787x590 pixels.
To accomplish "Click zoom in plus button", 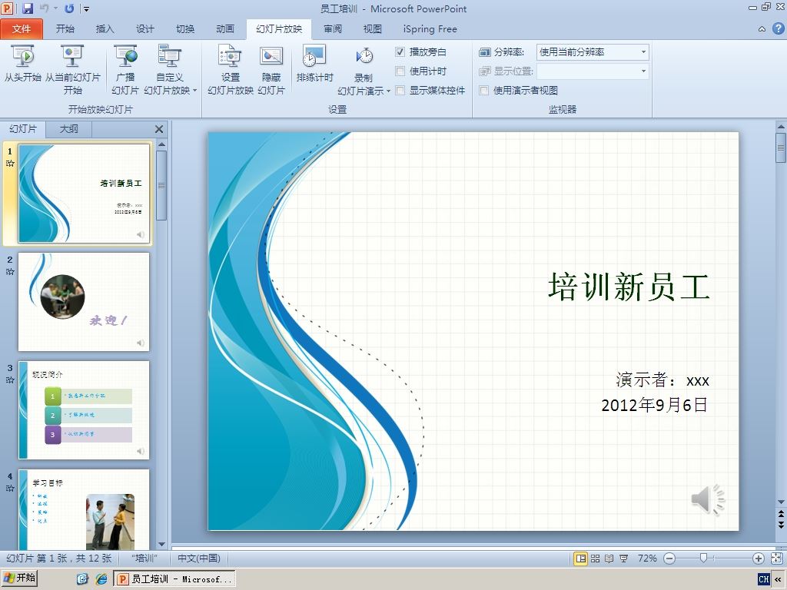I will (x=759, y=559).
